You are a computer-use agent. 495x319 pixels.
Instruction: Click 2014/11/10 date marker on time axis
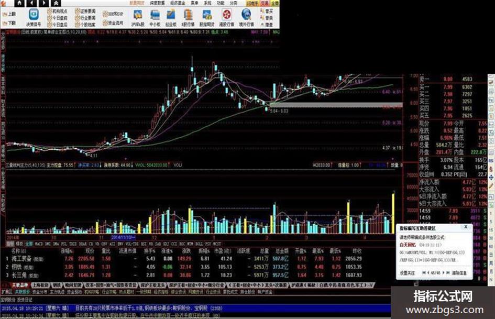[x=123, y=237]
